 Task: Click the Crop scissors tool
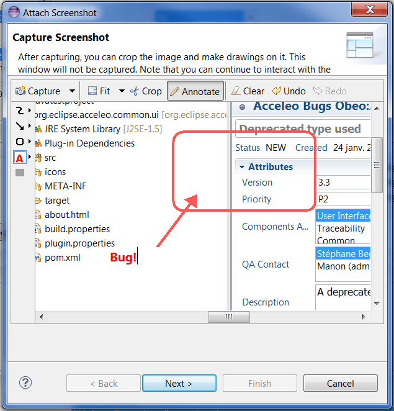[146, 91]
